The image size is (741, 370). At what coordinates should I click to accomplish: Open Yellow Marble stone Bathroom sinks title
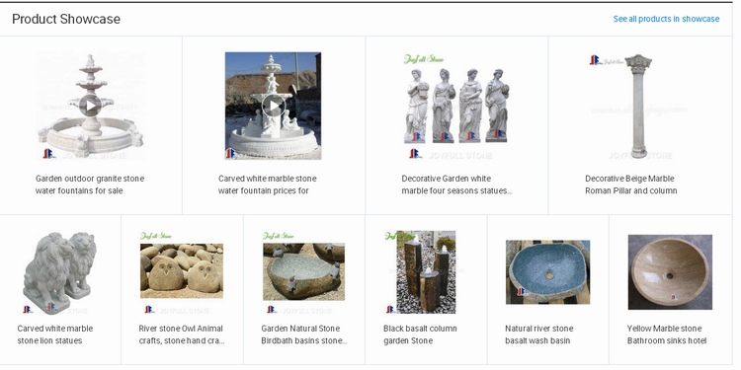pos(667,334)
